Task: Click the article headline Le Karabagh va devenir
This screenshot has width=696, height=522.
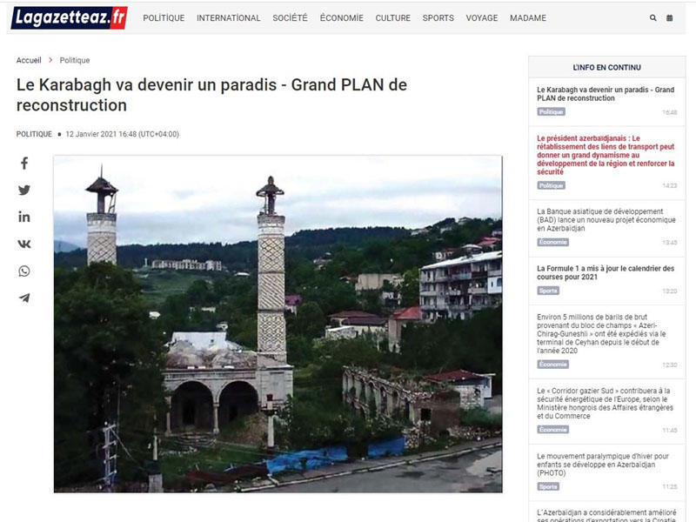Action: pyautogui.click(x=211, y=95)
